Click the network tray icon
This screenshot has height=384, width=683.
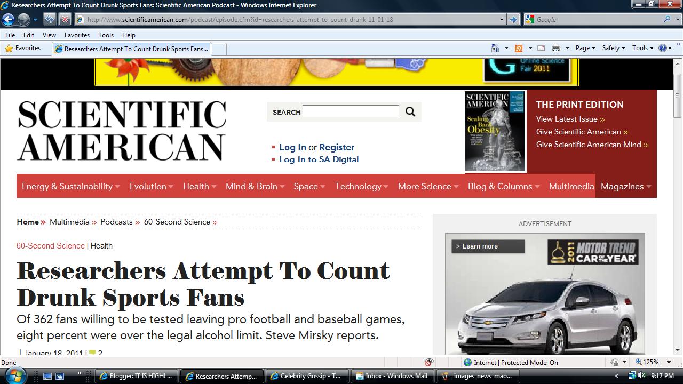(632, 375)
